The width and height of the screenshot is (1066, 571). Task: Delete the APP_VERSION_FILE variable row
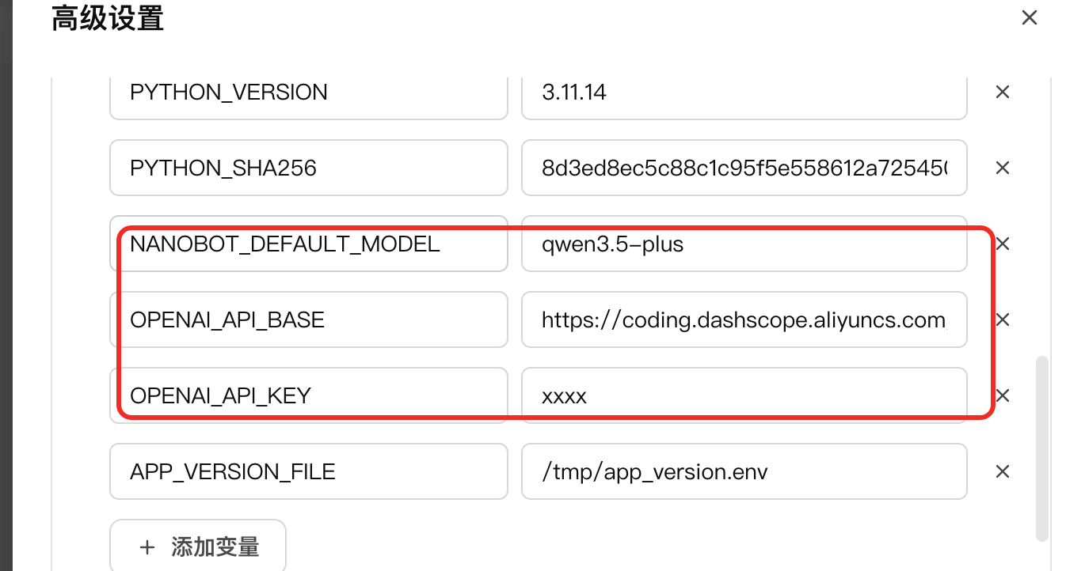click(x=1002, y=471)
